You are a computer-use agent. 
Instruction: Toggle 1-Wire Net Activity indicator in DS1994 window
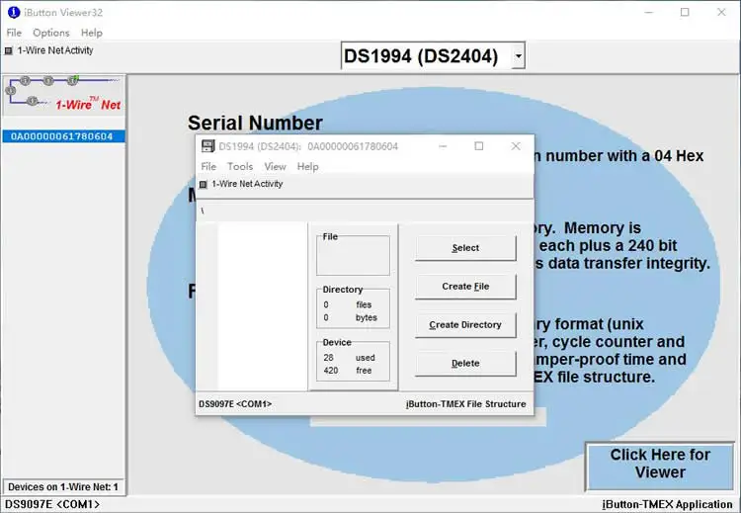(x=204, y=185)
